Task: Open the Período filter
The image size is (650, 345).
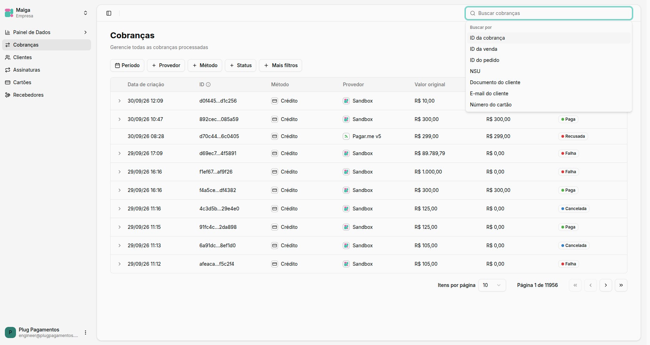Action: 127,65
